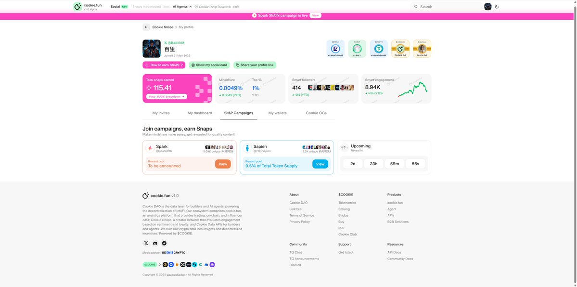Image resolution: width=577 pixels, height=287 pixels.
Task: Open Linktree footer link
Action: tap(295, 209)
